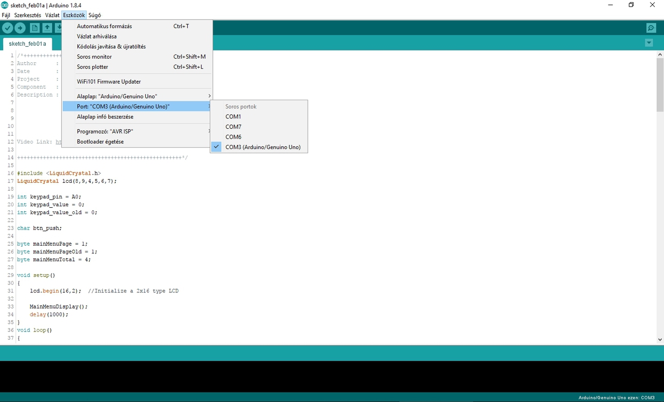Restore down the Arduino window
This screenshot has height=402, width=664.
coord(631,5)
